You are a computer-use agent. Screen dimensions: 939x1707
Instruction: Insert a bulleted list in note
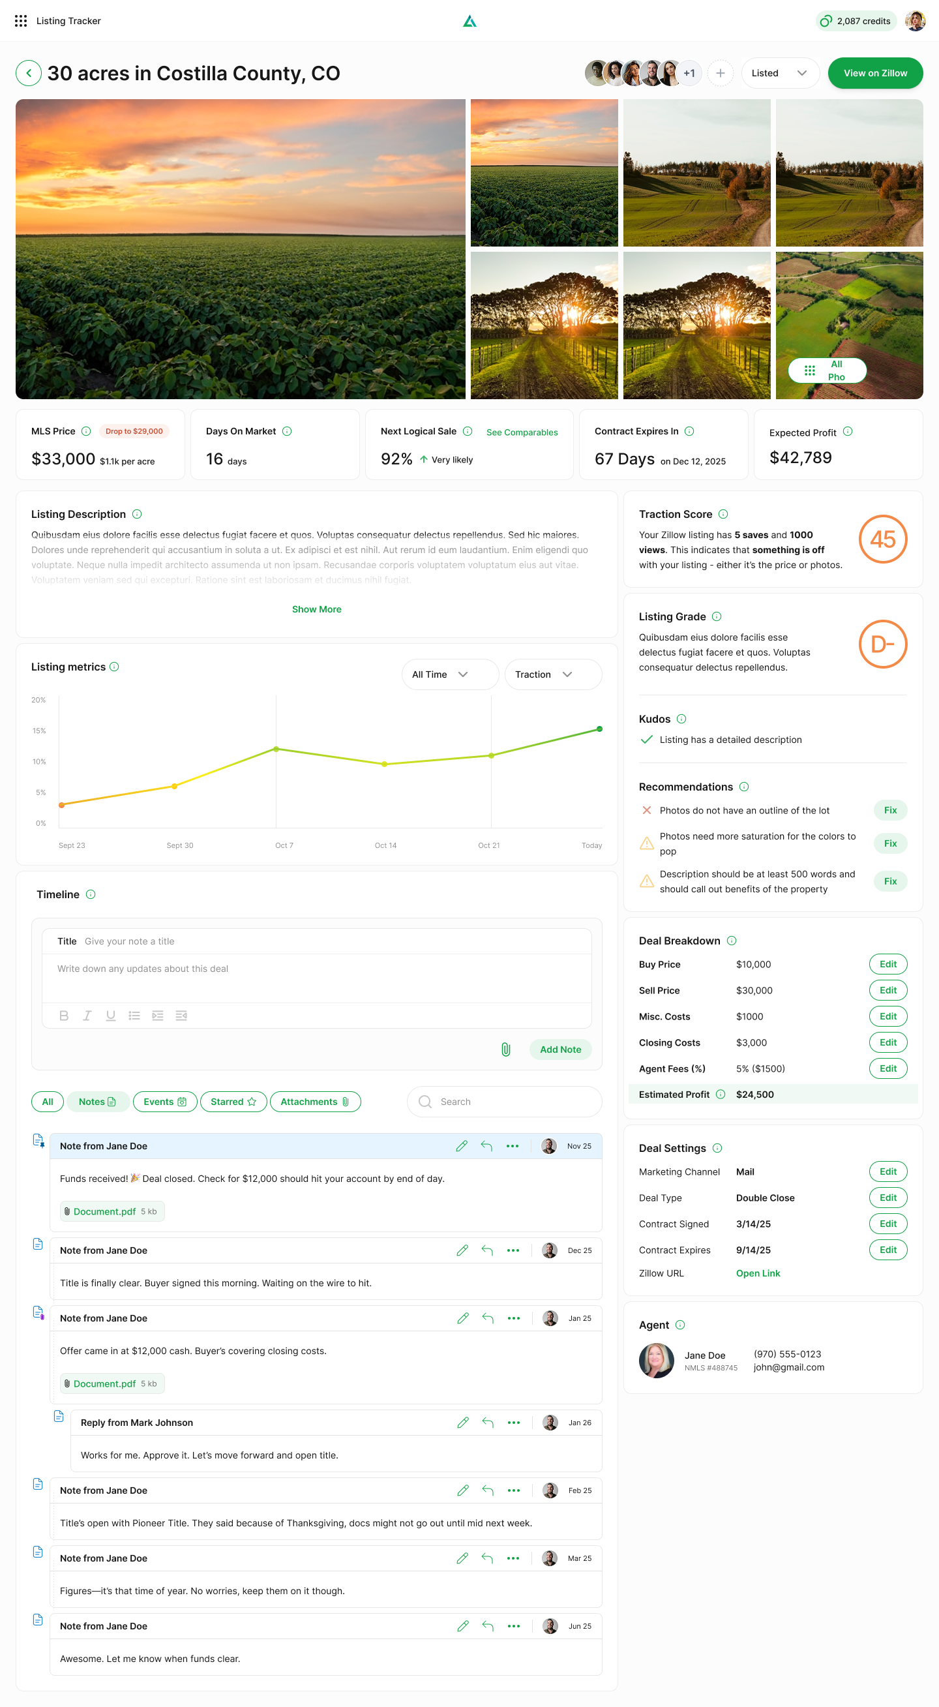(x=134, y=1015)
